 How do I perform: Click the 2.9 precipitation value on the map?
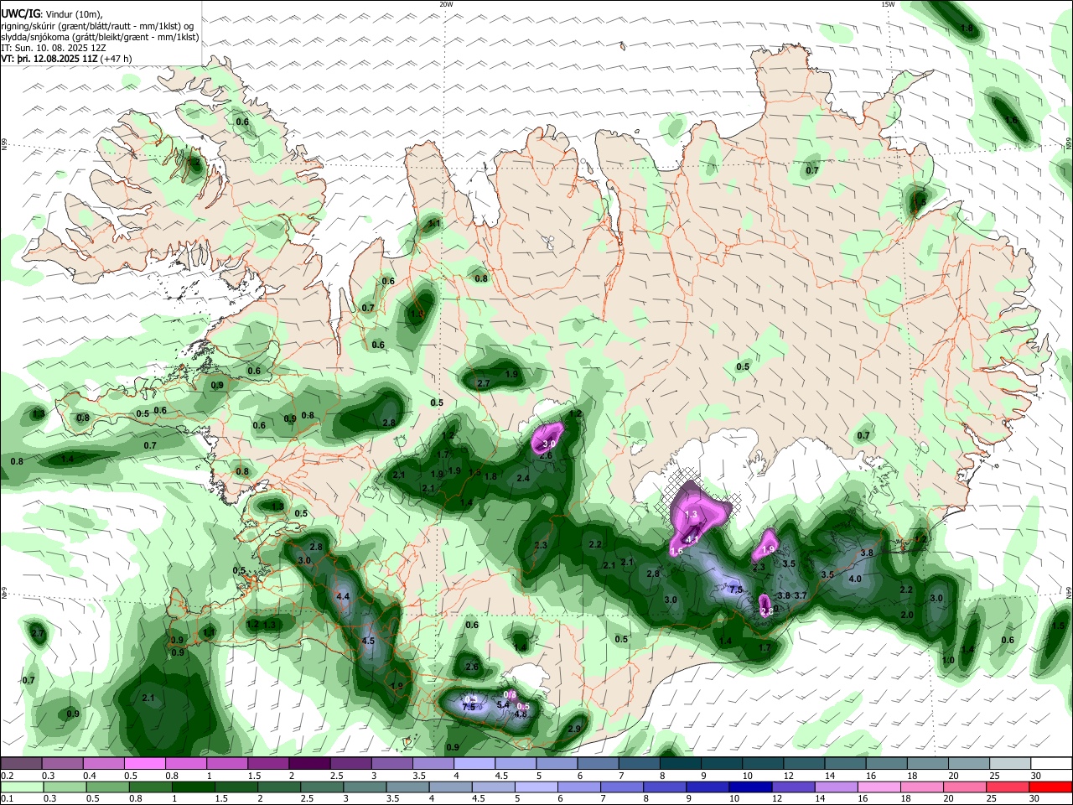point(574,729)
